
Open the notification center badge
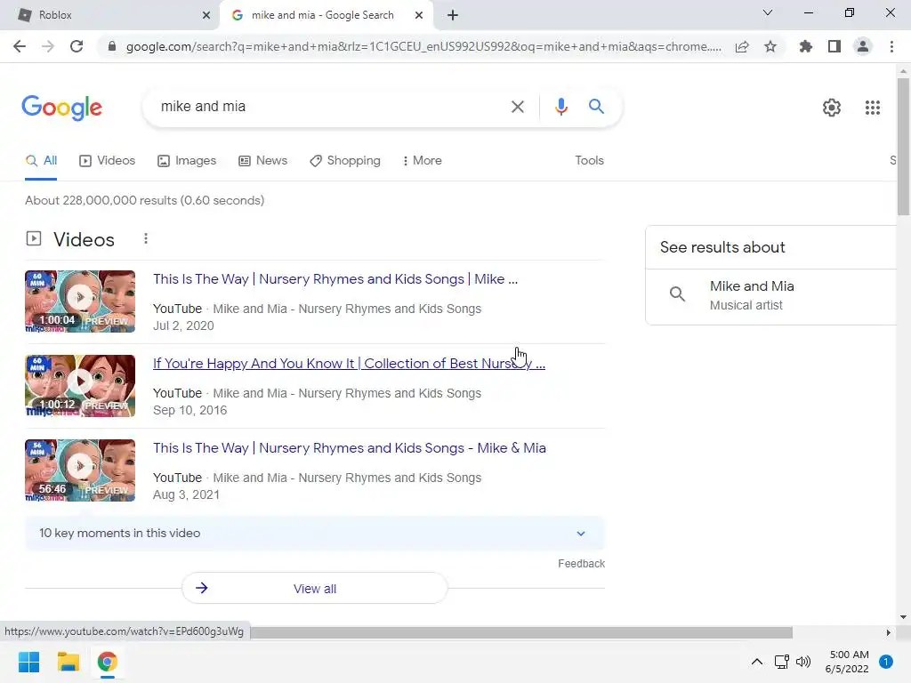pos(886,662)
